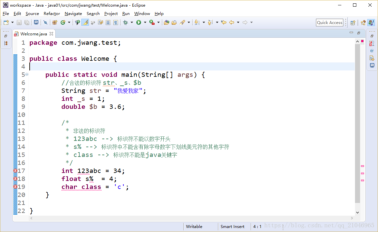Screen dimensions: 378x232
Task: Open the Project menu
Action: click(x=111, y=13)
